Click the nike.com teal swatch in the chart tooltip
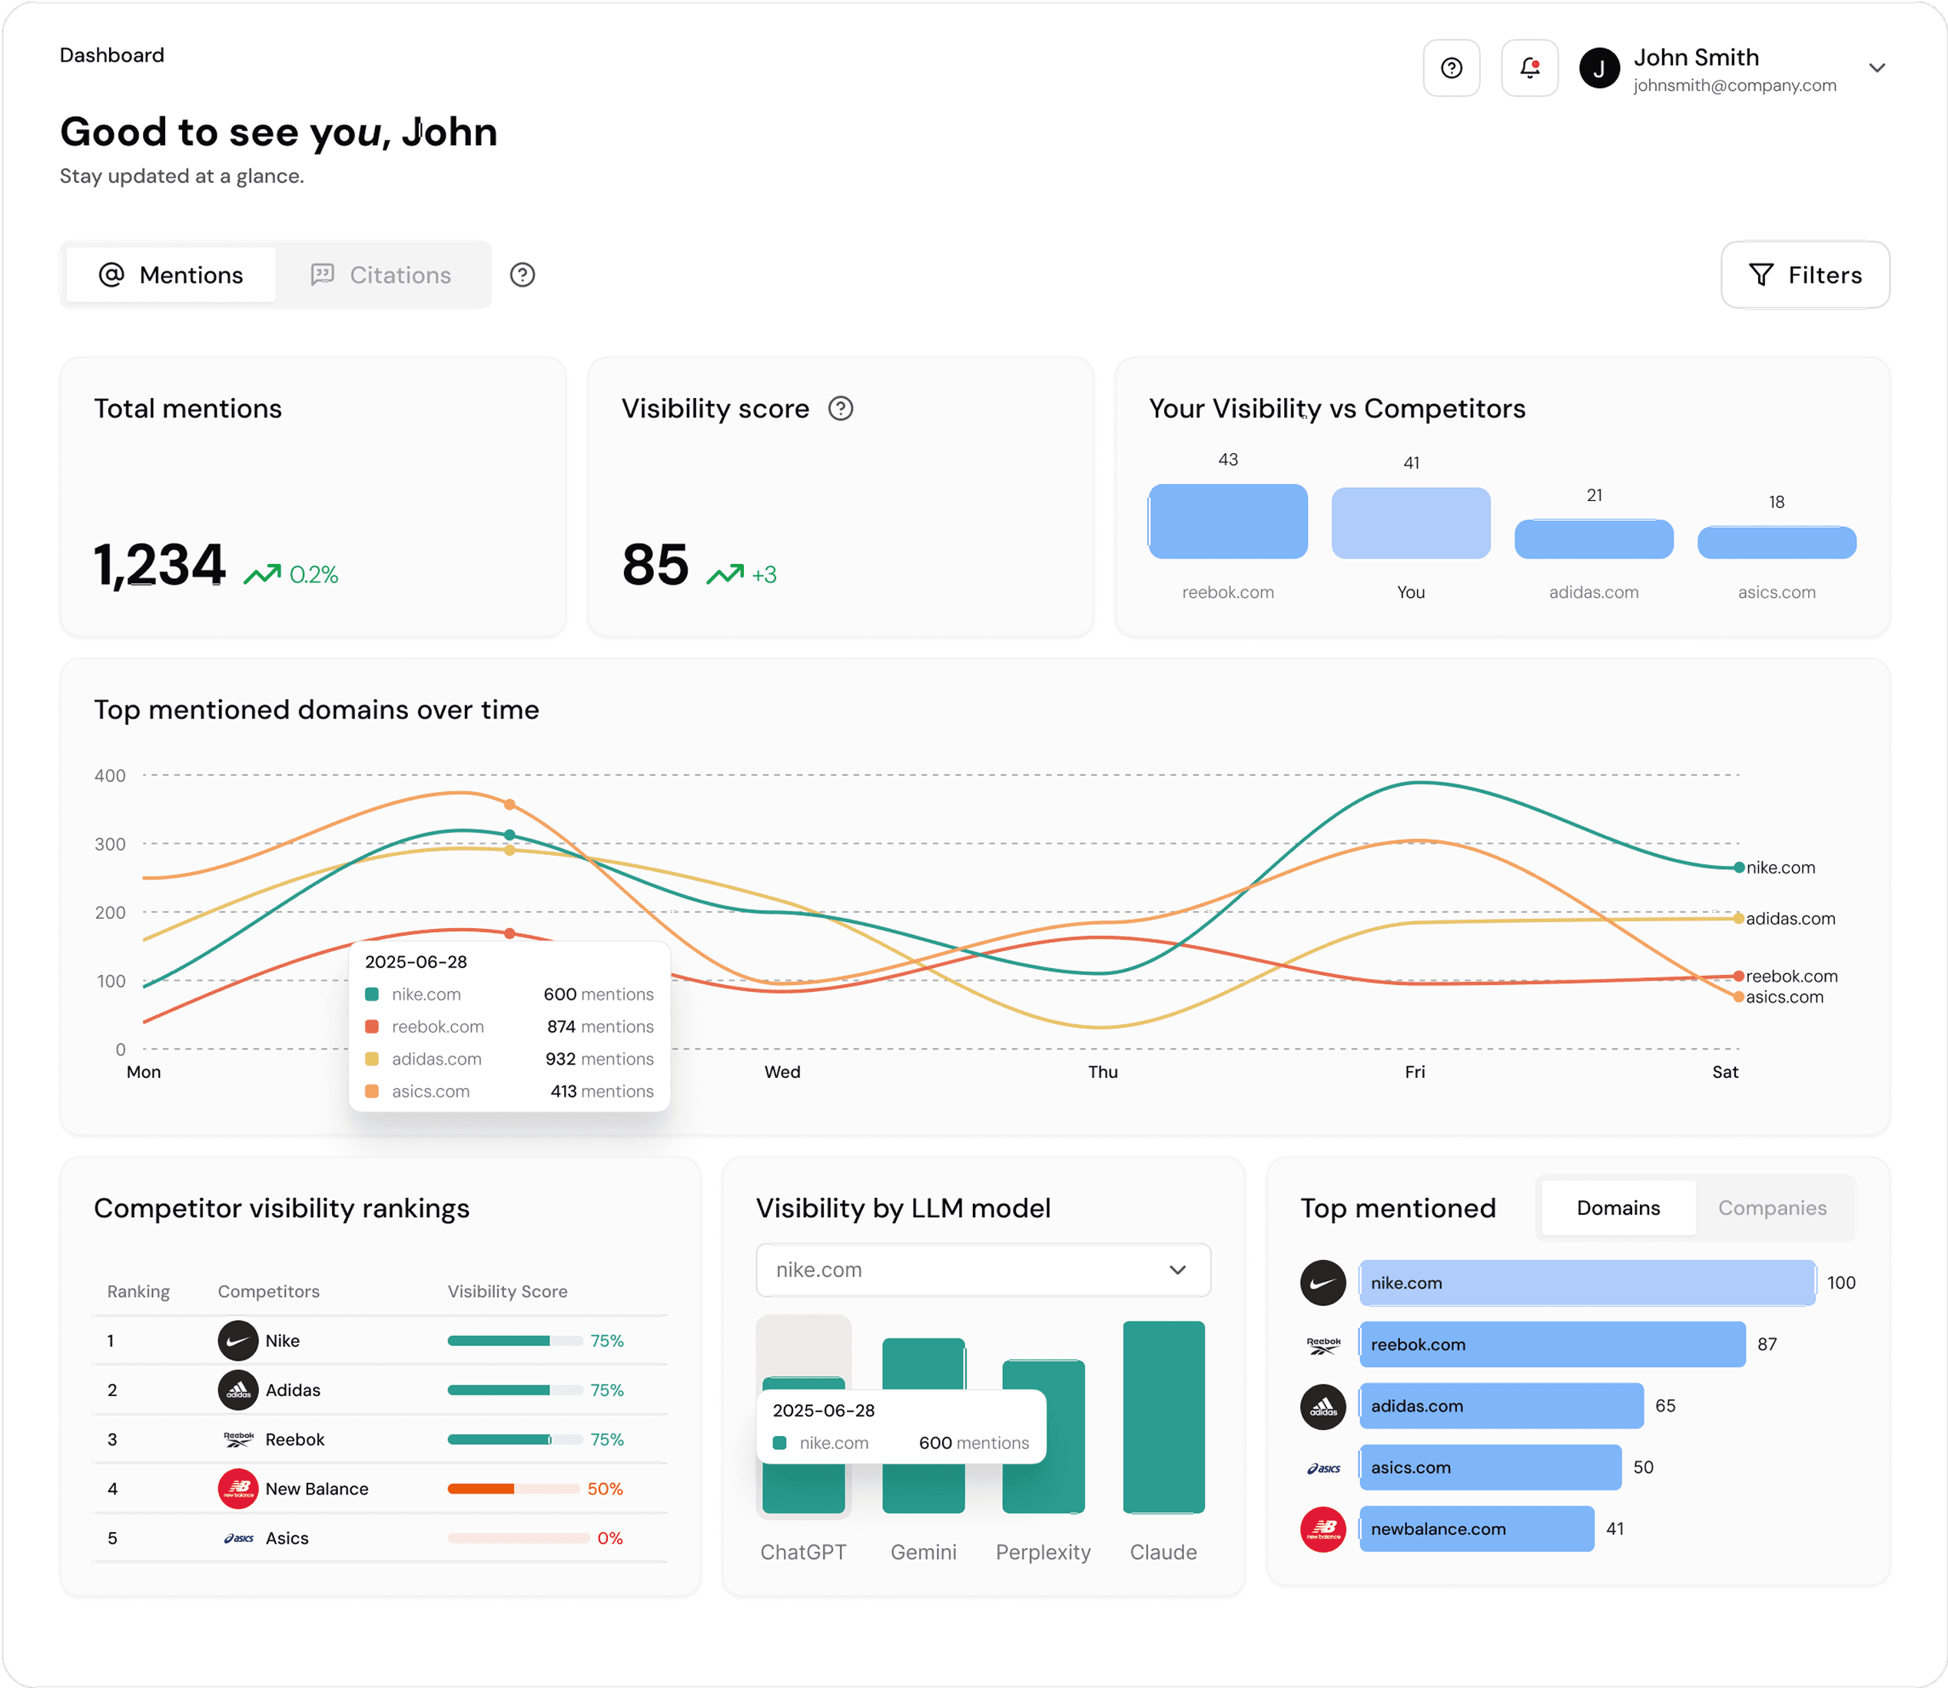Viewport: 1948px width, 1688px height. (372, 995)
